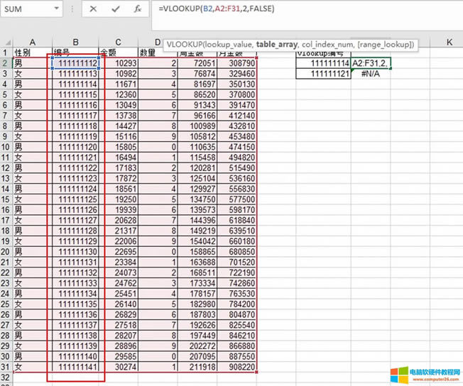
Task: Click the #N/A error cell
Action: tap(371, 75)
